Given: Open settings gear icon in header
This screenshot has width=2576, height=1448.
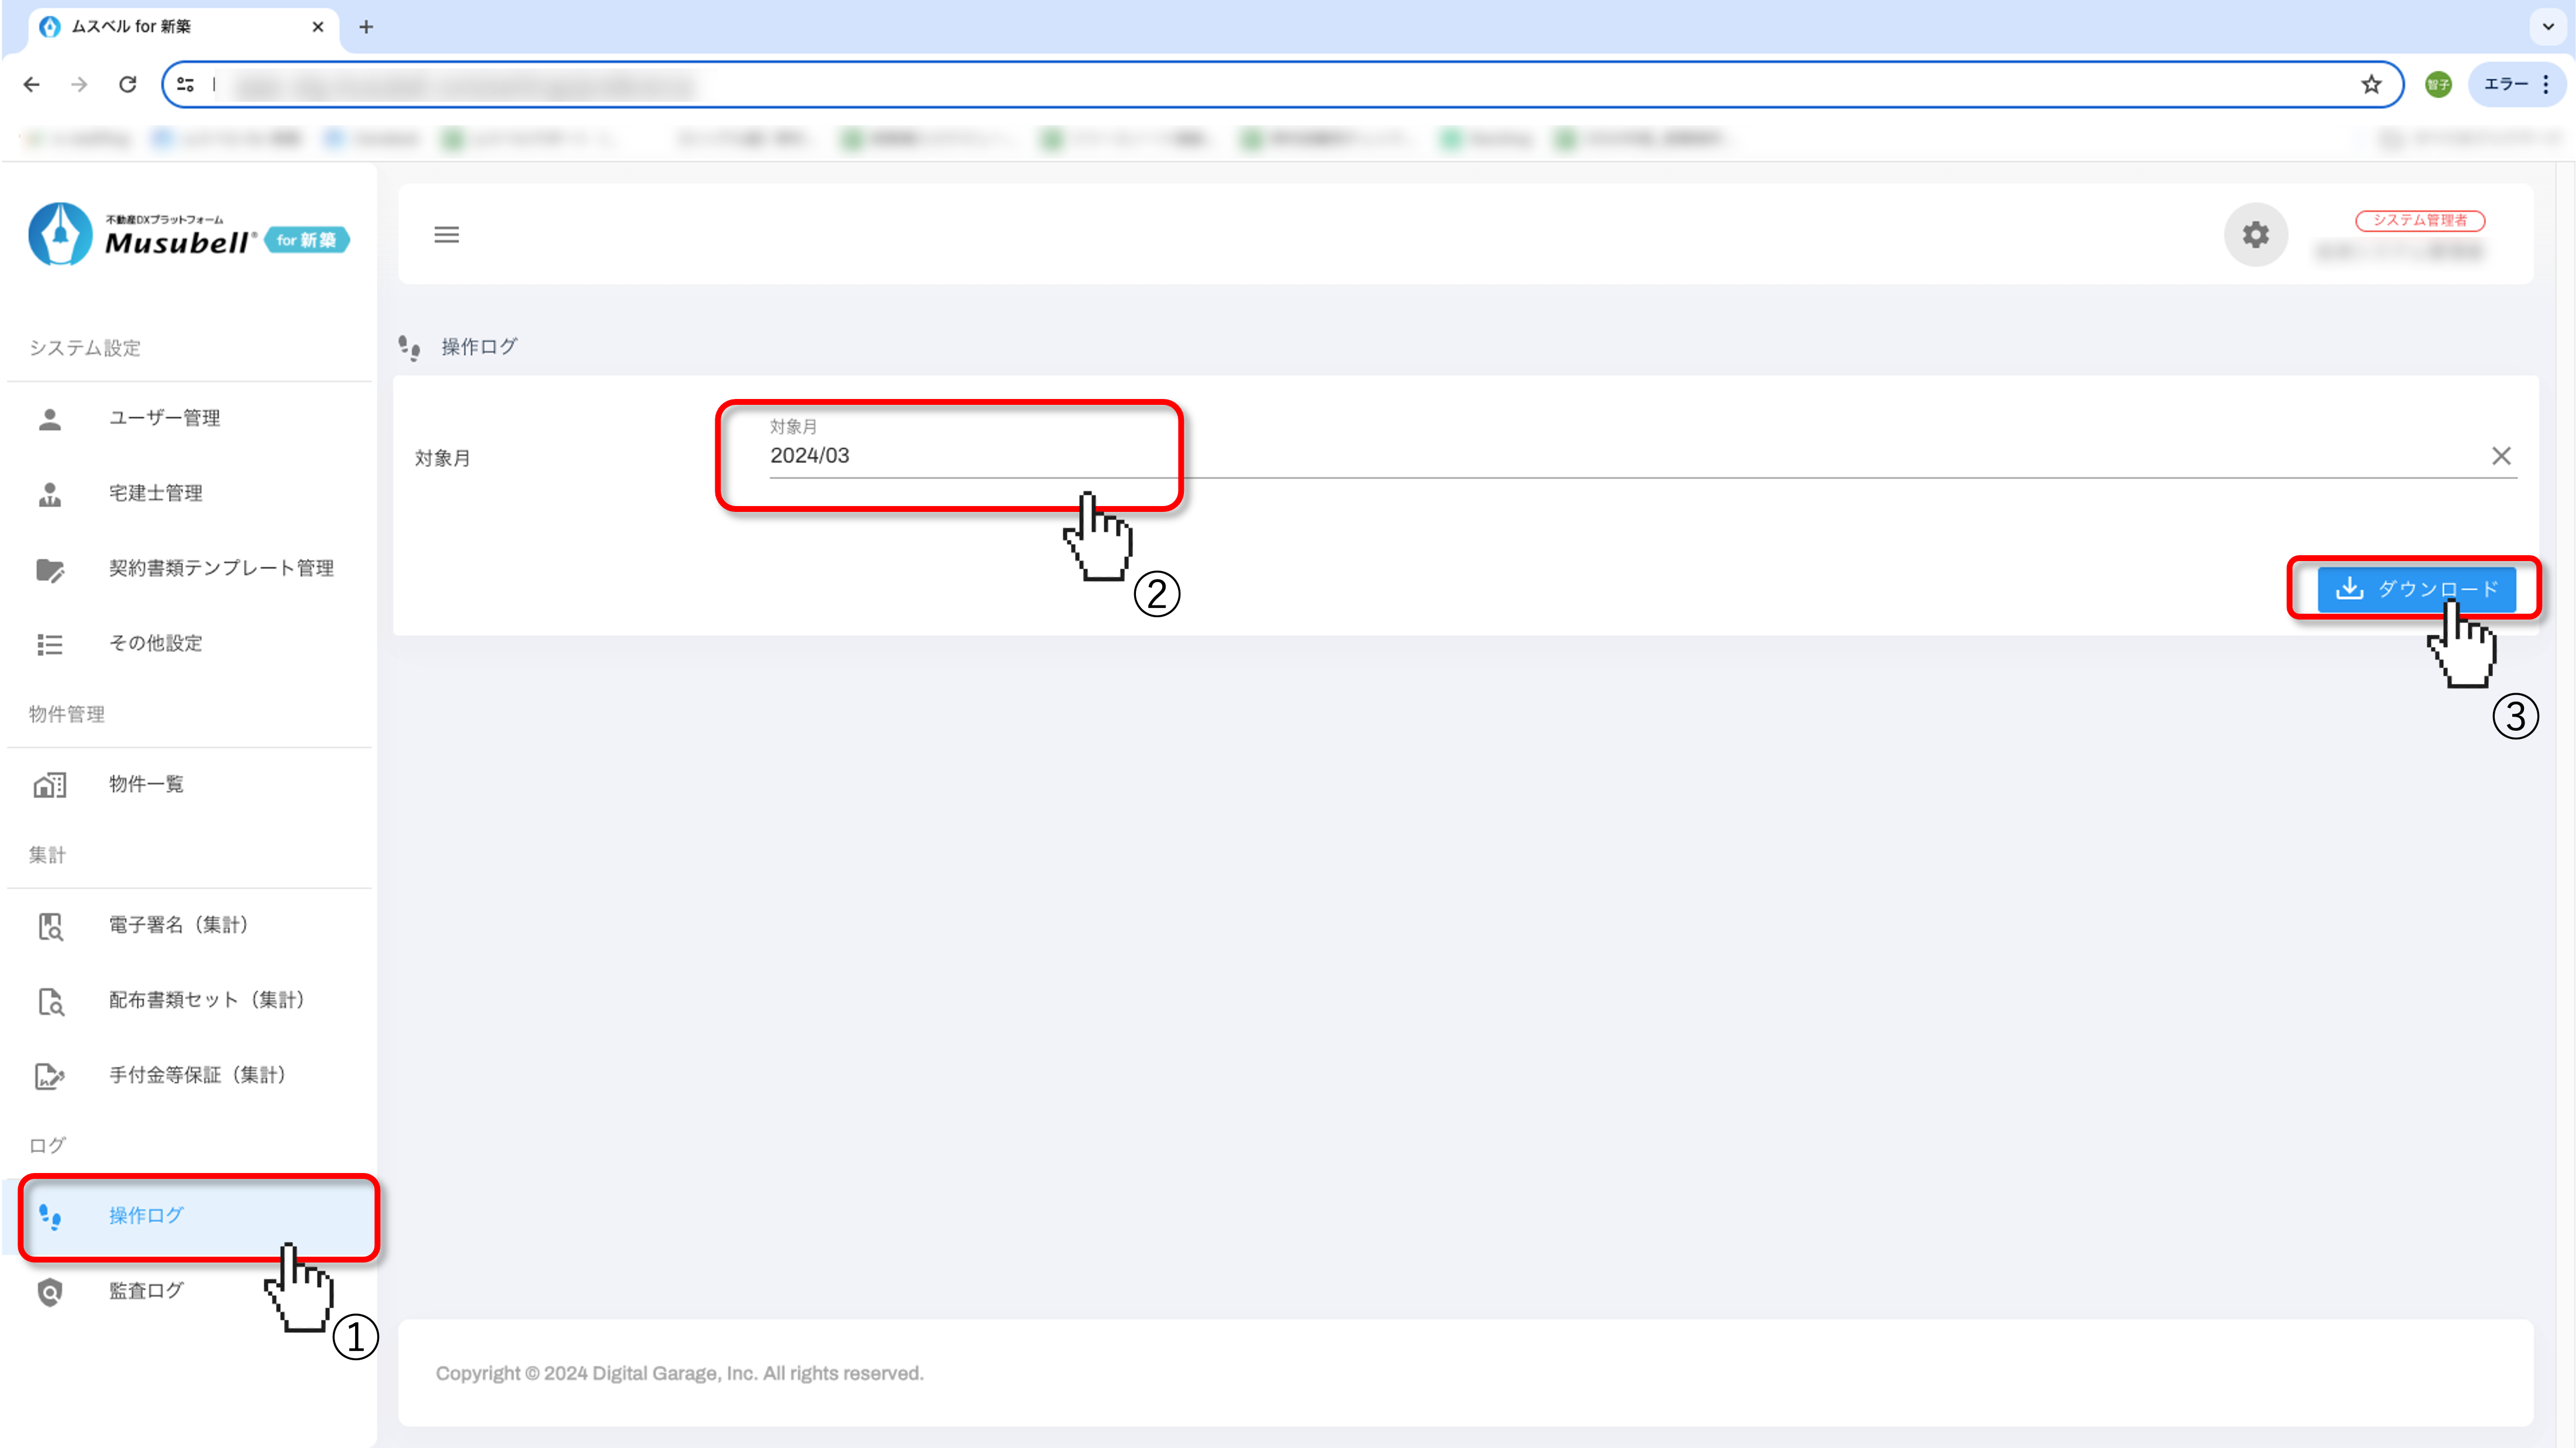Looking at the screenshot, I should (x=2255, y=235).
